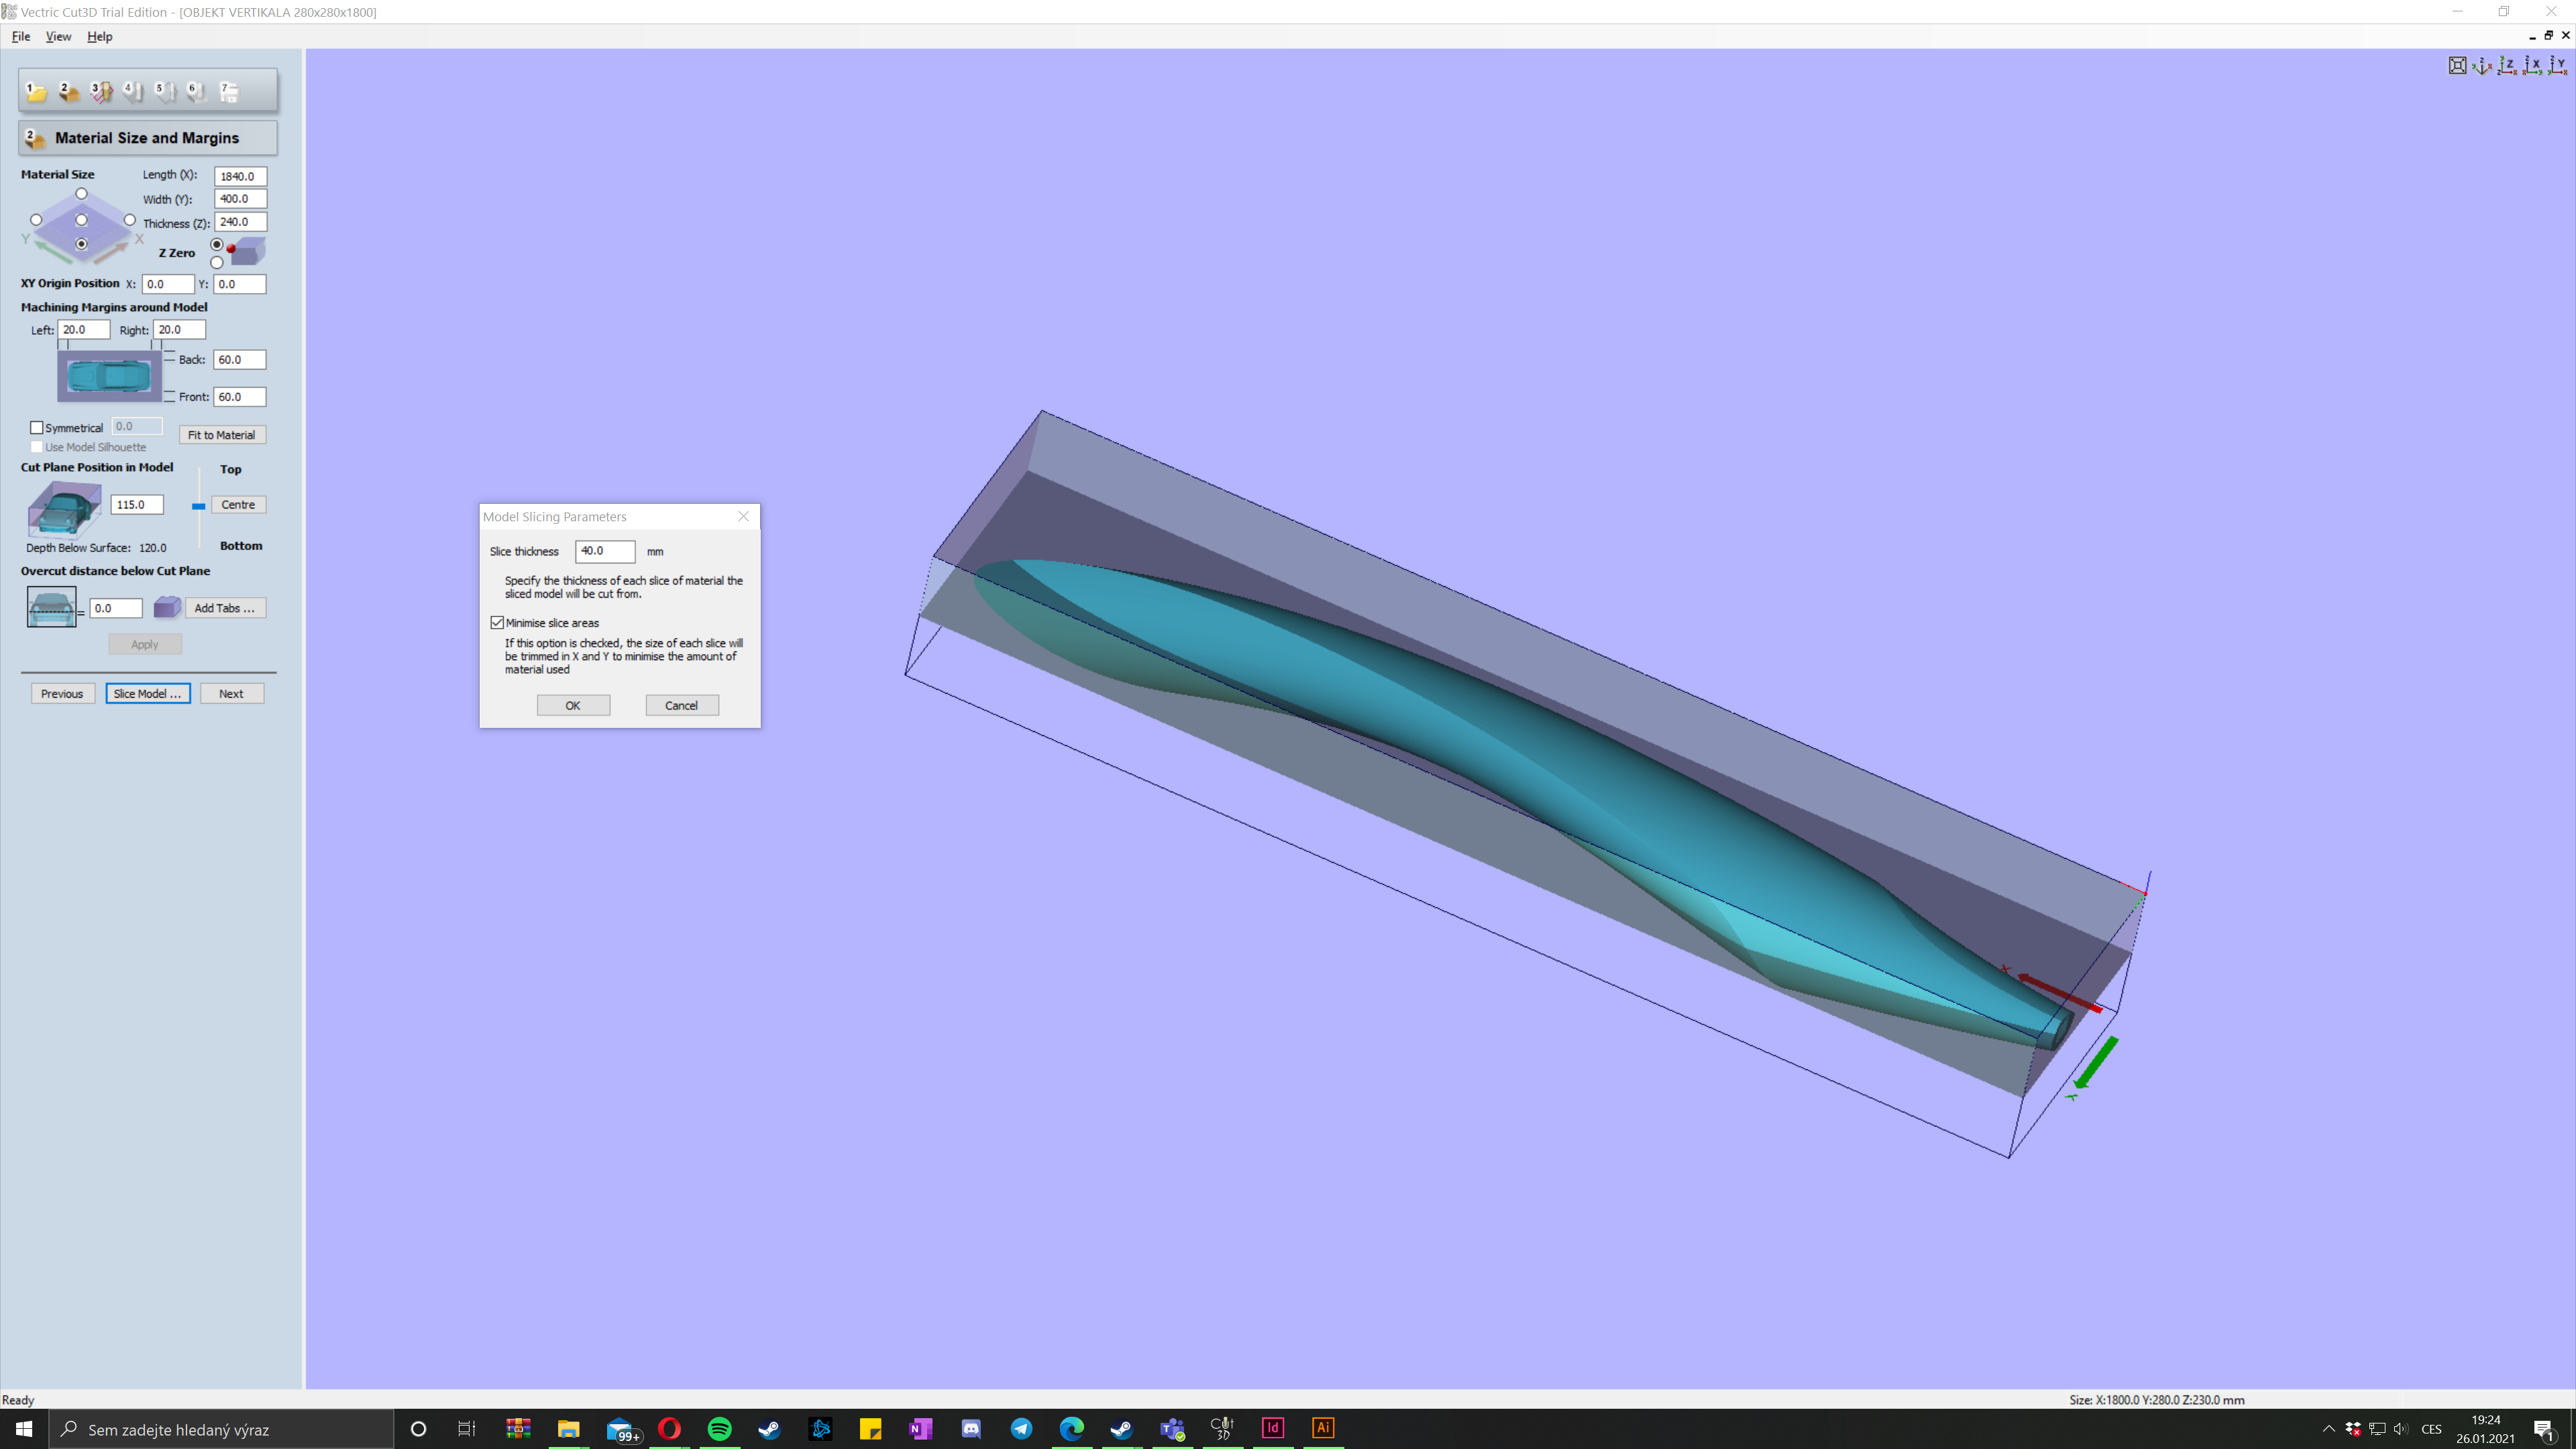2576x1449 pixels.
Task: Click zoom to fit view icon
Action: [x=2457, y=66]
